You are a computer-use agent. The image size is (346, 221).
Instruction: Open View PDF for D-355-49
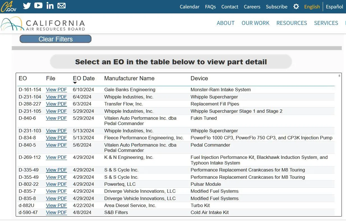(x=56, y=177)
